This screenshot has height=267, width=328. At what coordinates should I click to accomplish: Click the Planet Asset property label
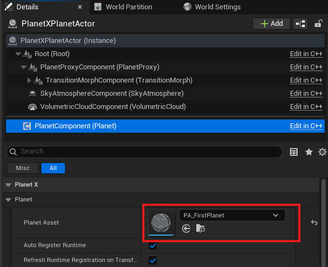point(41,223)
